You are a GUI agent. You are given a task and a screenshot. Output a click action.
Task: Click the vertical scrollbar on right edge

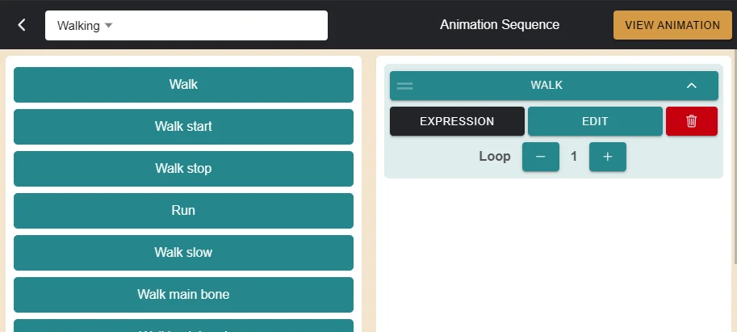735,155
